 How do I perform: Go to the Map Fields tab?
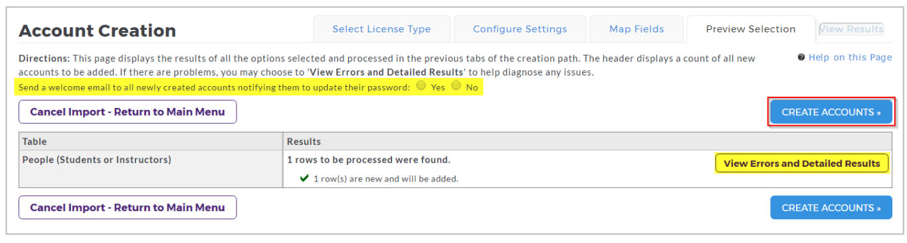coord(636,29)
